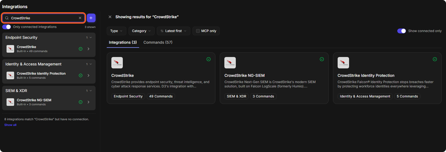Click CrowdStrike Identity Protection card title

pos(366,75)
